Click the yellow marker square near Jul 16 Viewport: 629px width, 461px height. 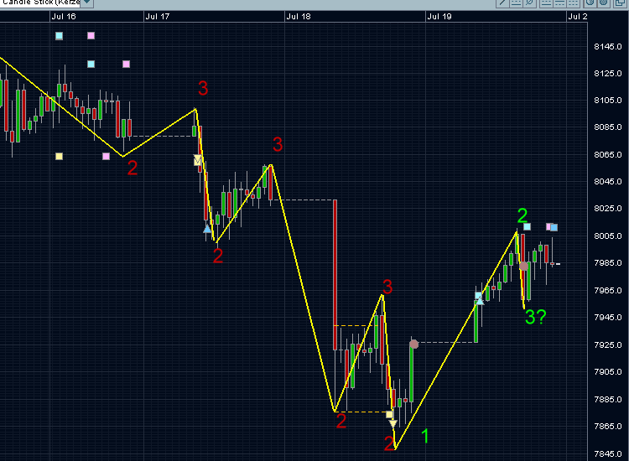(59, 156)
